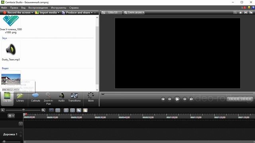Click the 1280x720 editing dimensions button
The width and height of the screenshot is (255, 143).
tap(112, 12)
